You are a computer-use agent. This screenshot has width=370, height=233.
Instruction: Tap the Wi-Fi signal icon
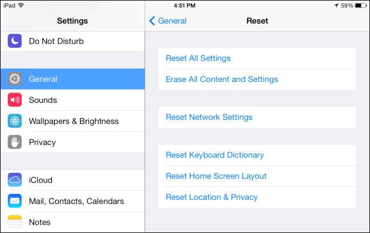[x=22, y=6]
